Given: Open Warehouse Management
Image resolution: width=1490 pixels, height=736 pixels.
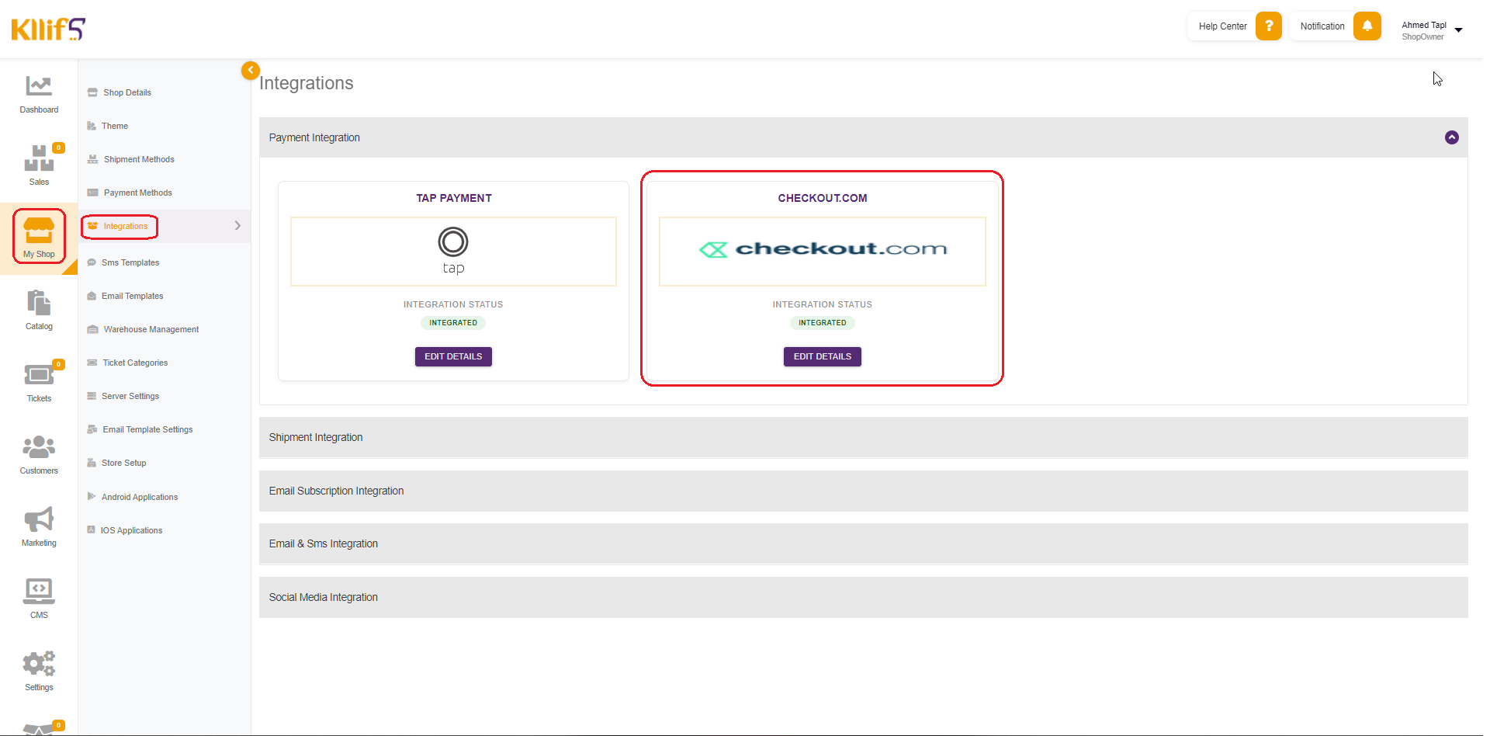Looking at the screenshot, I should (x=151, y=329).
